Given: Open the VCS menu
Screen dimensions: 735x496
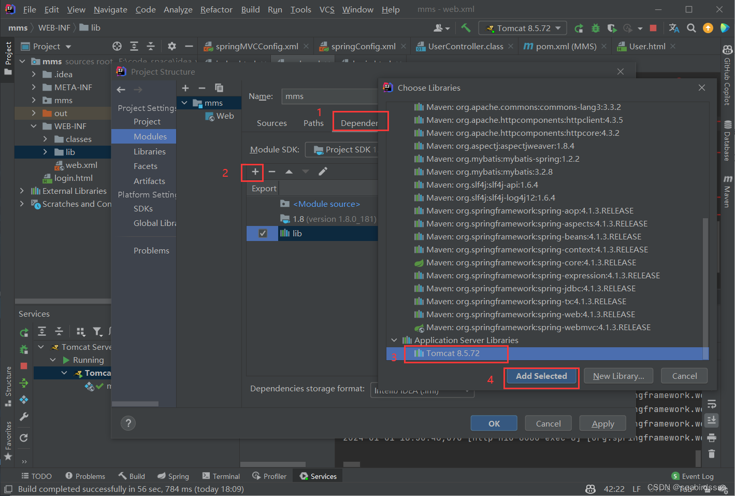Looking at the screenshot, I should pos(327,9).
